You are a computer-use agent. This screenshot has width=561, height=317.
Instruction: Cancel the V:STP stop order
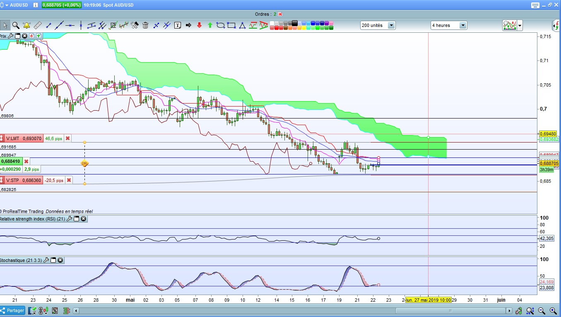pyautogui.click(x=69, y=180)
